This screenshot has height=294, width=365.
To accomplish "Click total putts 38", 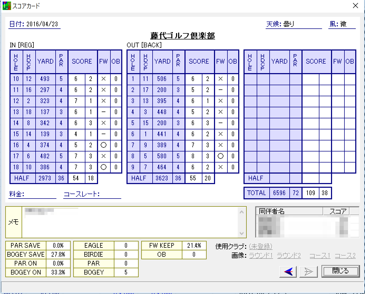I will (x=325, y=193).
